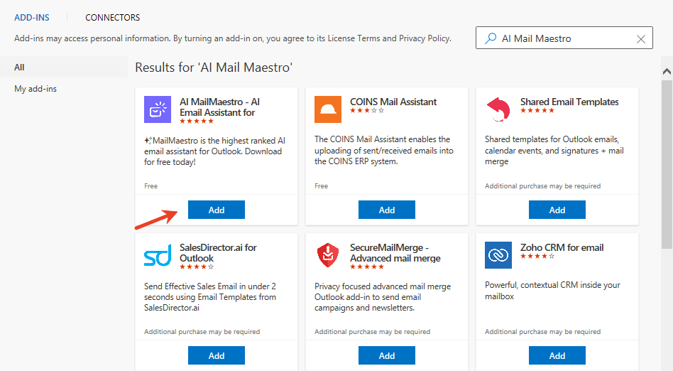Open the Zoho CRM for email title
This screenshot has width=673, height=371.
(562, 247)
